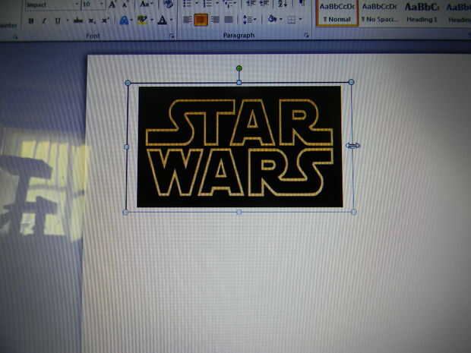Align text right
Viewport: 471px width, 353px height.
coord(215,20)
